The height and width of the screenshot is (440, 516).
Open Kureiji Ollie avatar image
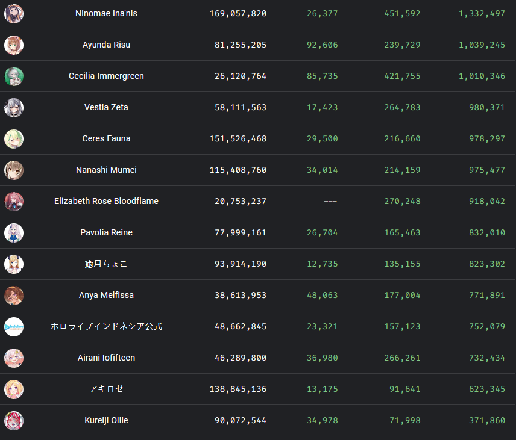14,421
